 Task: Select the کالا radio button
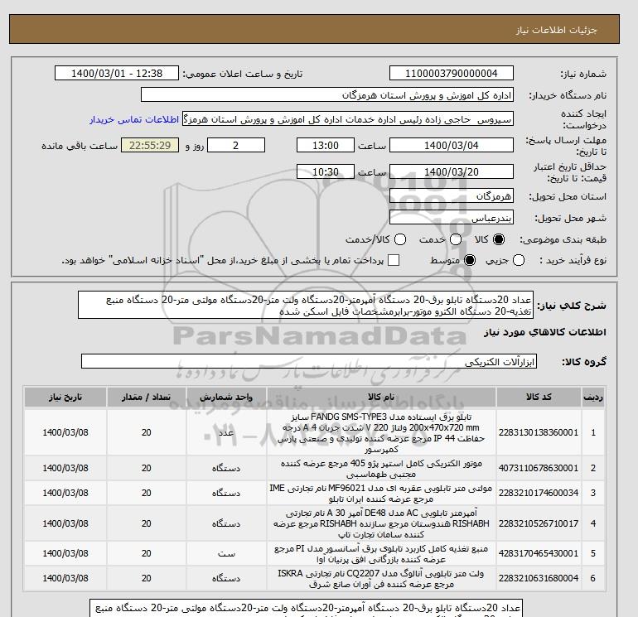[499, 239]
